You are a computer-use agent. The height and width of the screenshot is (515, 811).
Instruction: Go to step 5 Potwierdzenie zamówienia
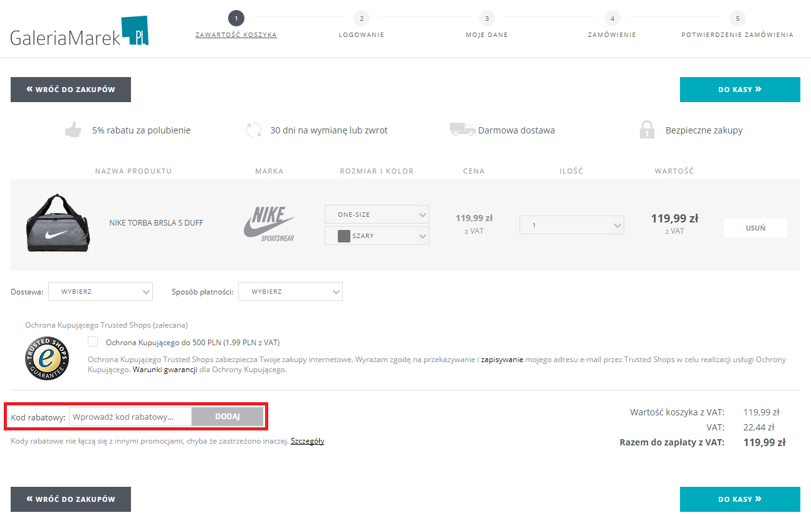738,26
